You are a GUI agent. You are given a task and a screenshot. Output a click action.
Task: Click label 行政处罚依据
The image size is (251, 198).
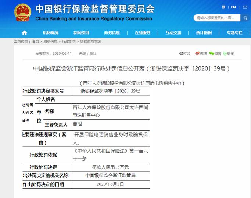tap(43, 155)
